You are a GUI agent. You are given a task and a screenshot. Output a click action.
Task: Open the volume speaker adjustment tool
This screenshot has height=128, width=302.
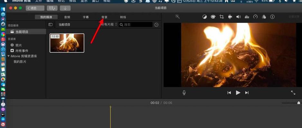tap(239, 17)
